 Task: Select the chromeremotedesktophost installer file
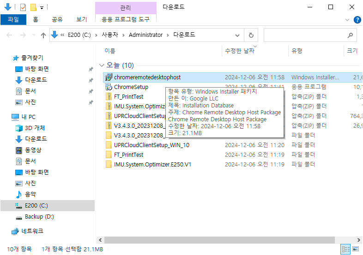[x=232, y=77]
